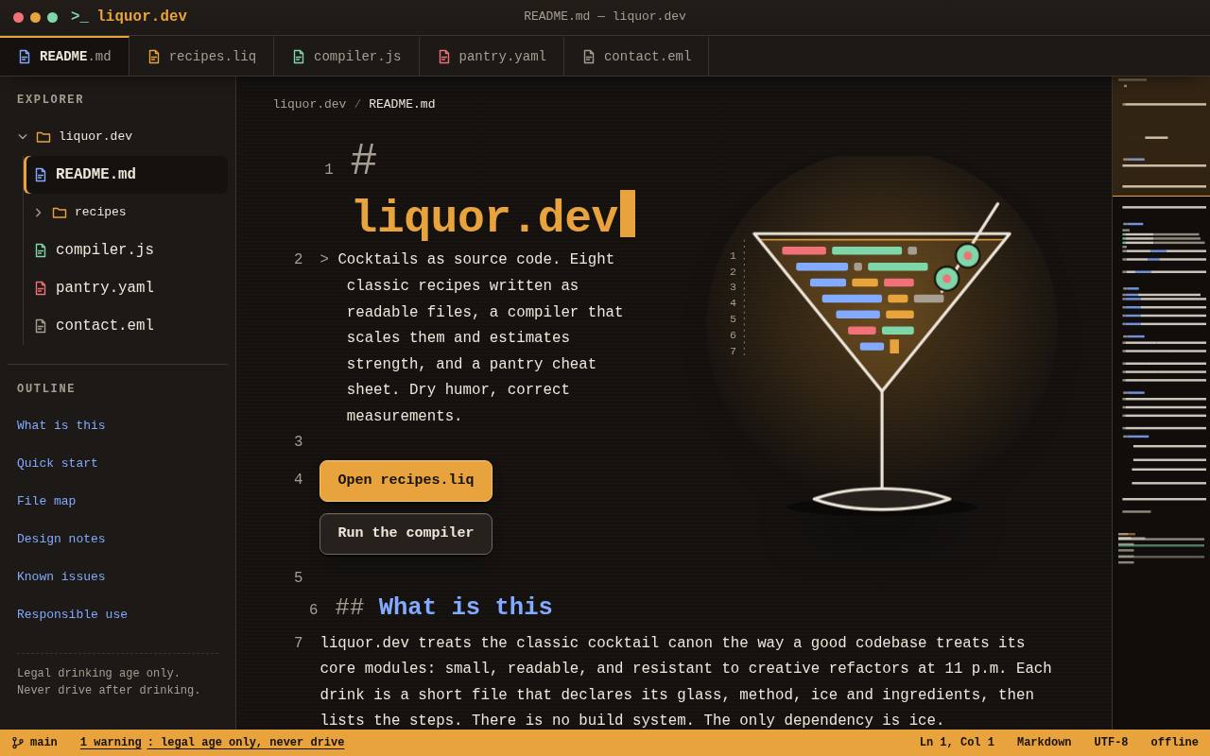Click the pantry.yaml tab file icon
The width and height of the screenshot is (1210, 756).
tap(444, 57)
